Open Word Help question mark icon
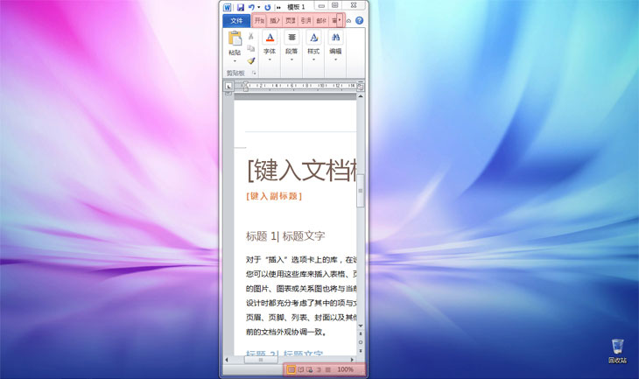 click(x=359, y=20)
